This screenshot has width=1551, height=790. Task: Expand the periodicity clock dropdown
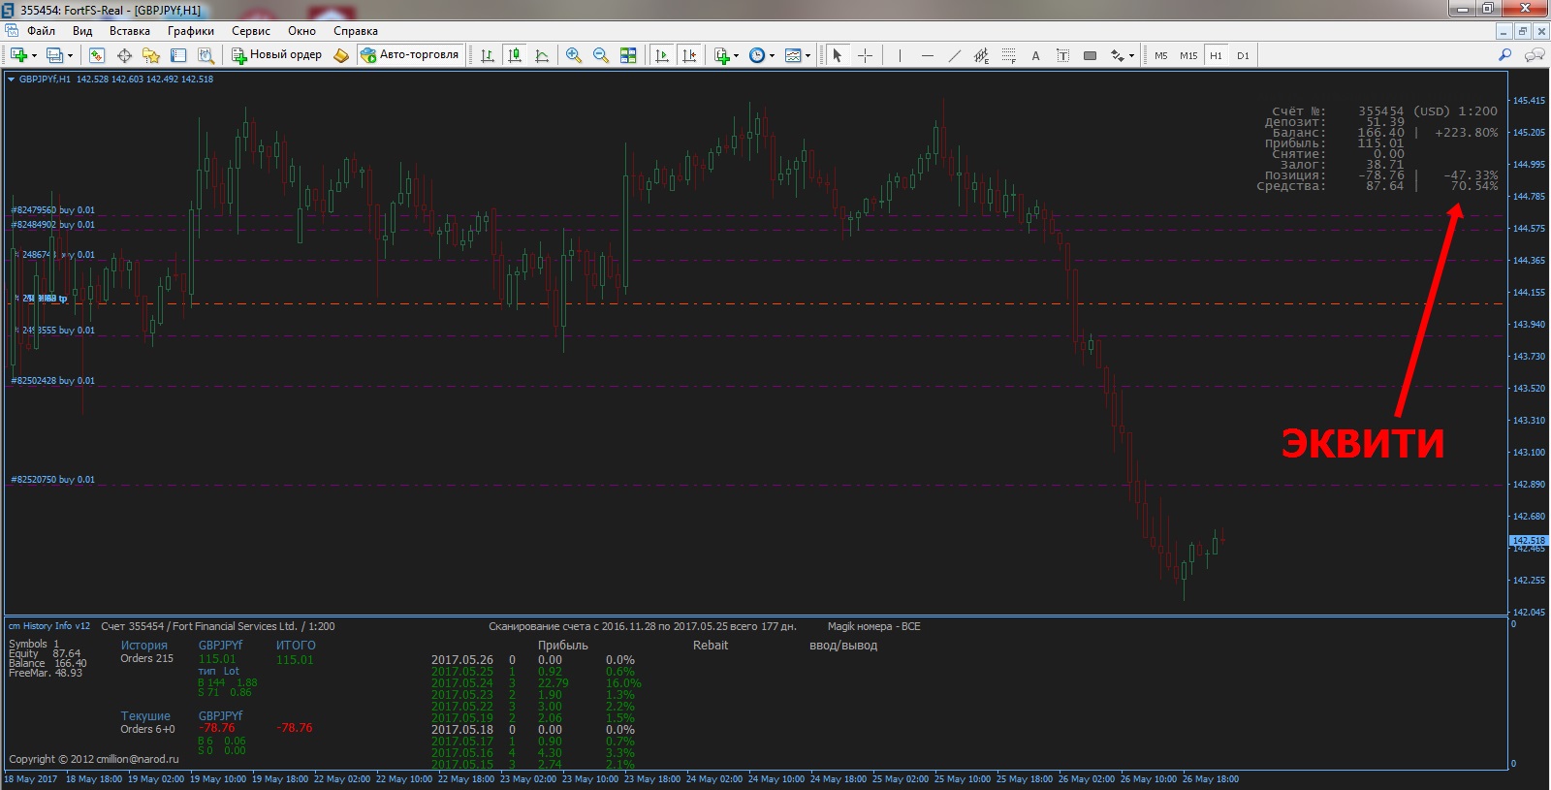pos(773,55)
